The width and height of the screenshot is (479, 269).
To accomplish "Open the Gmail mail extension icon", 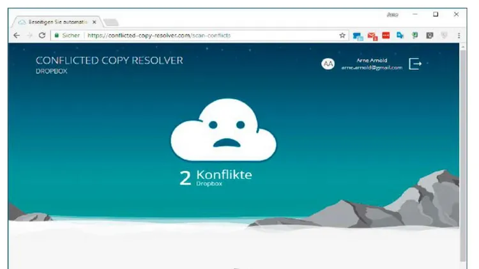I will tap(372, 36).
